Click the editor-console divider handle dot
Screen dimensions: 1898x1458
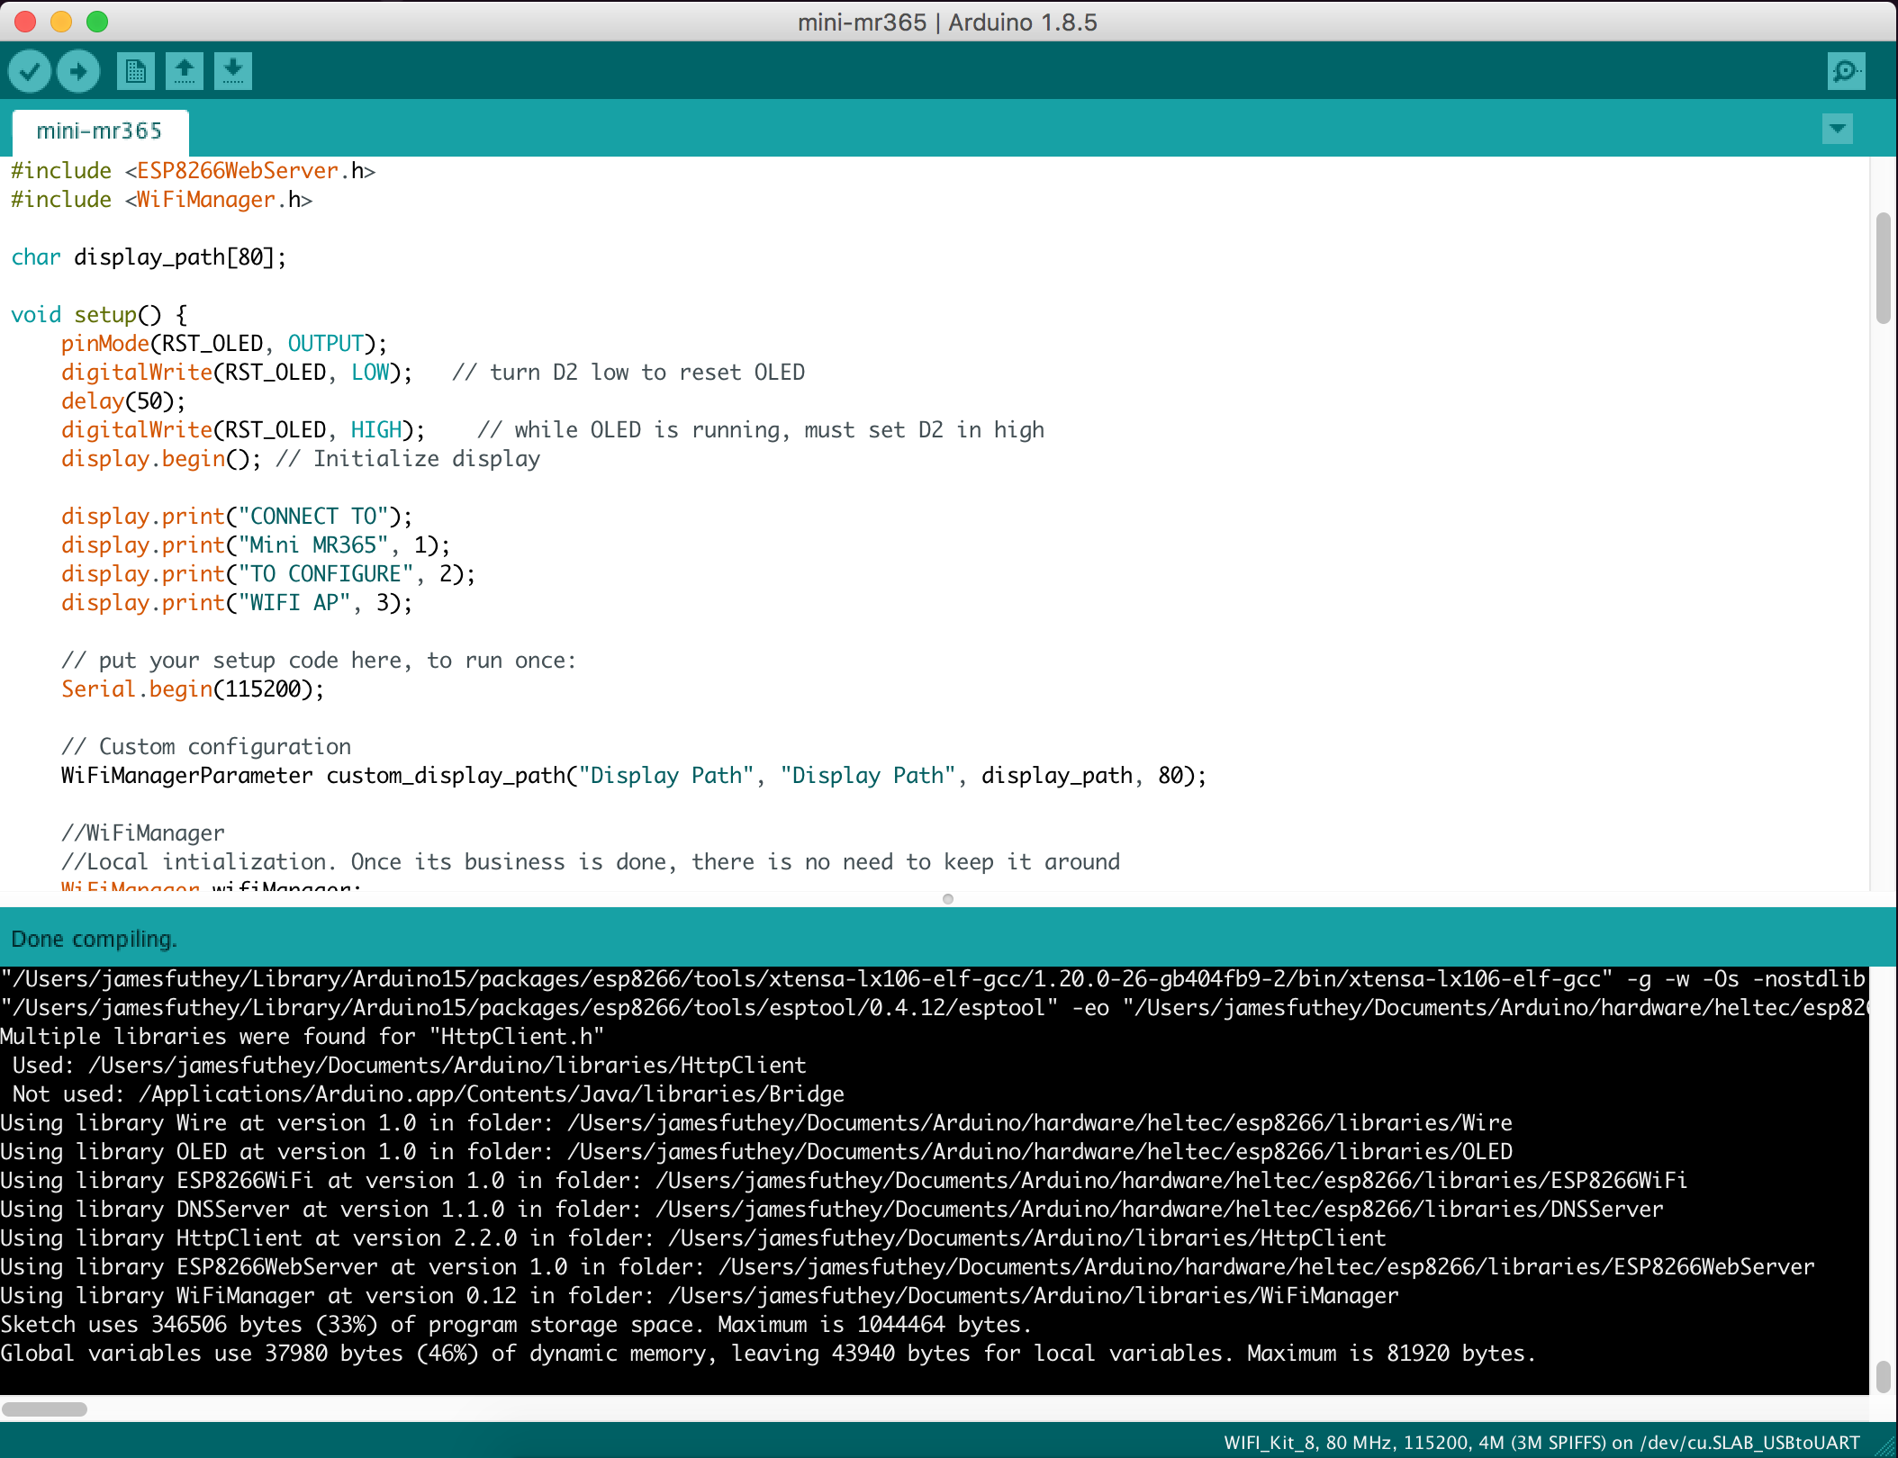(947, 899)
